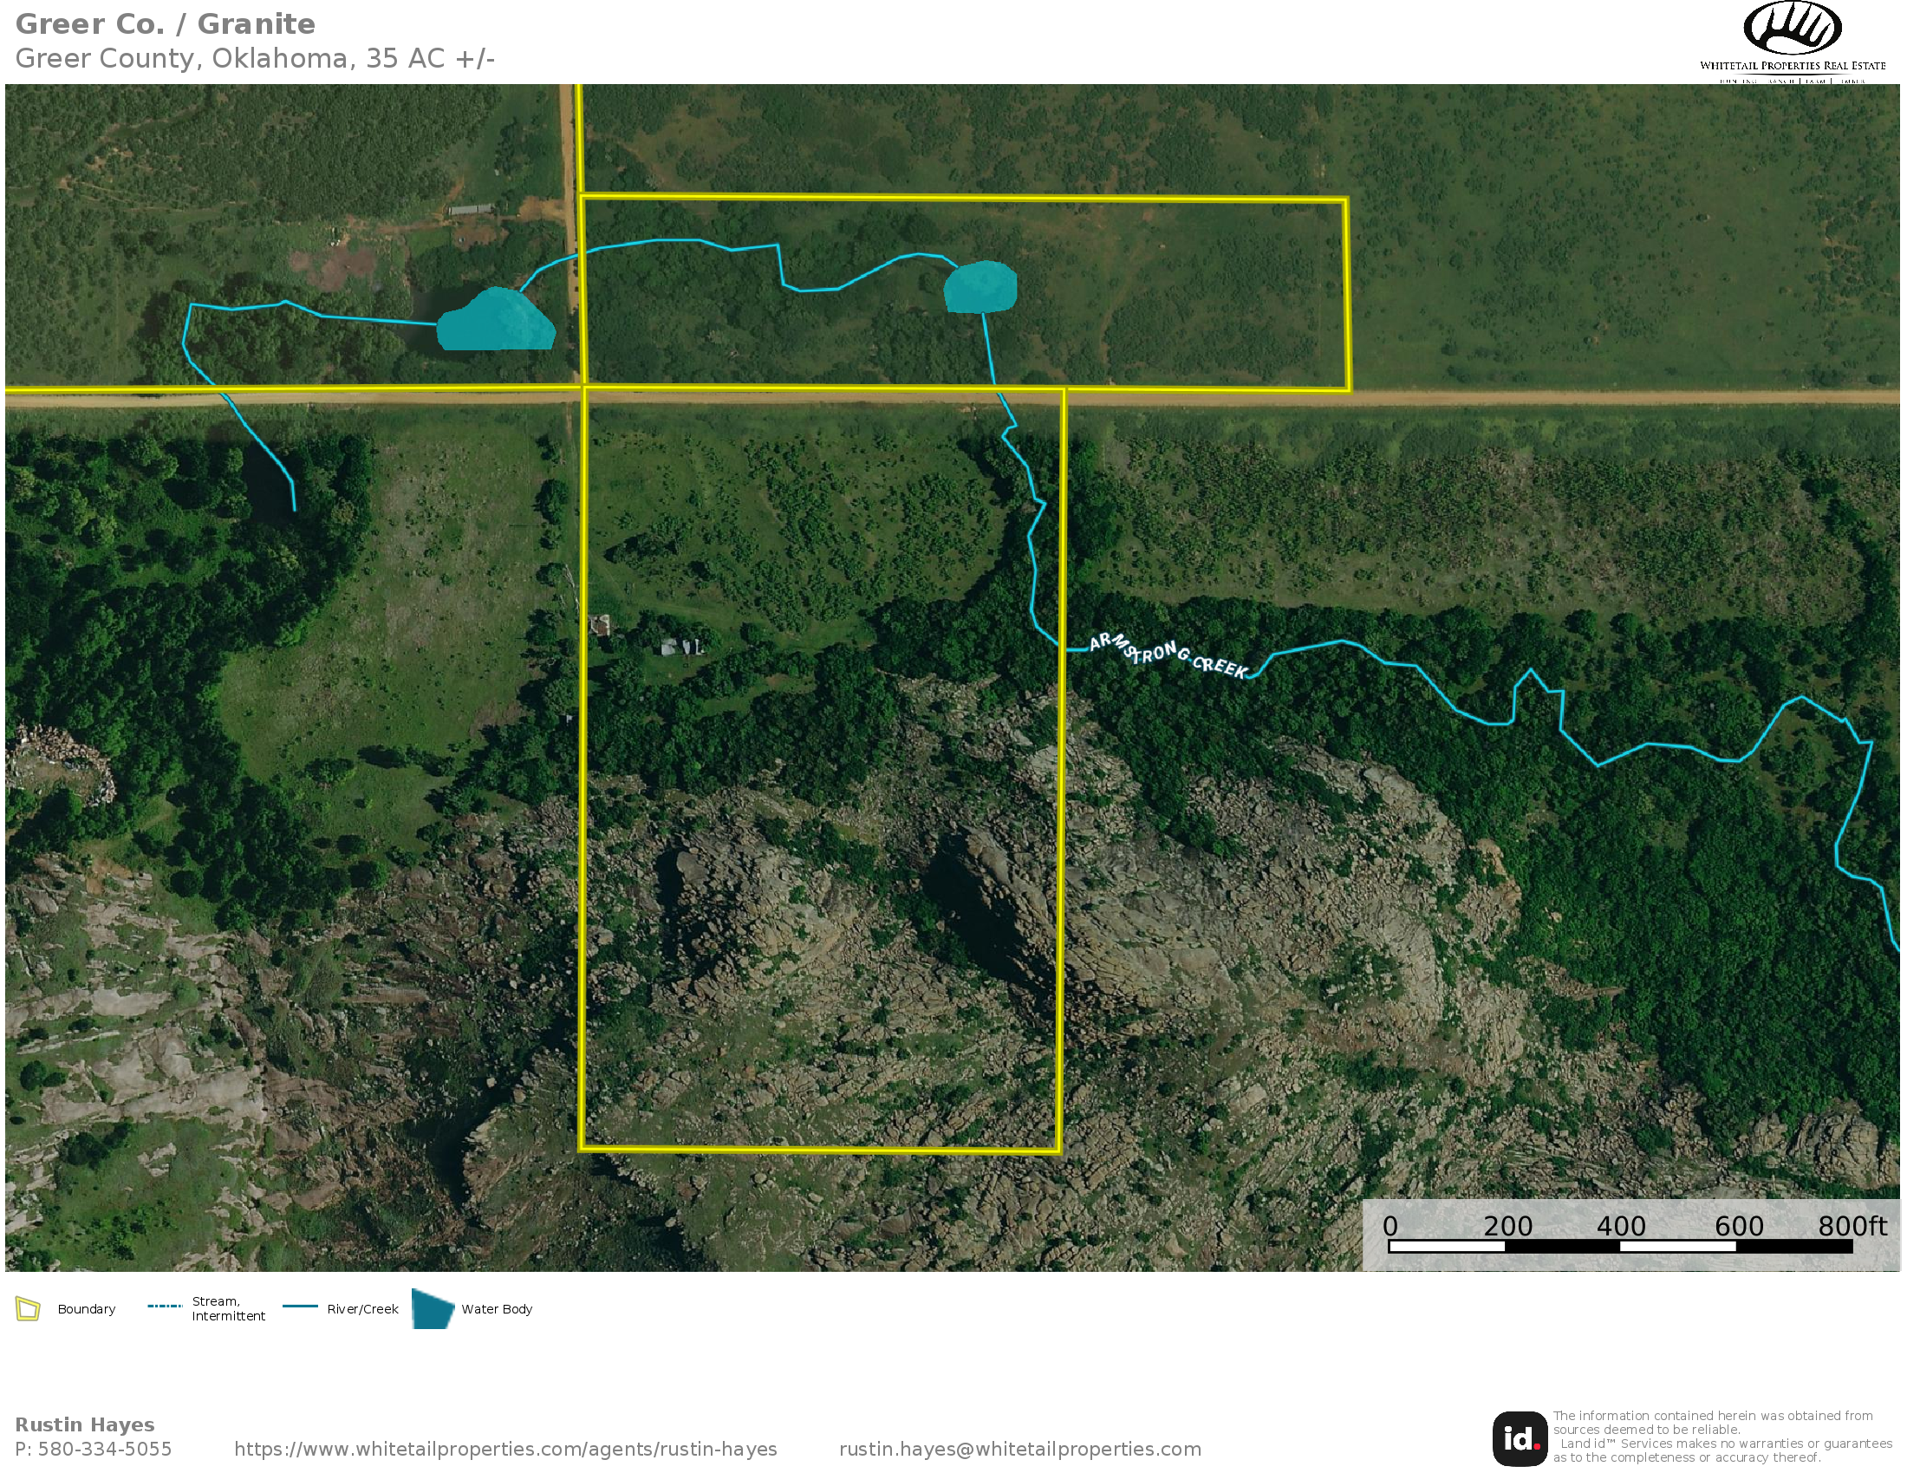Click the Water Body legend label

click(x=496, y=1309)
